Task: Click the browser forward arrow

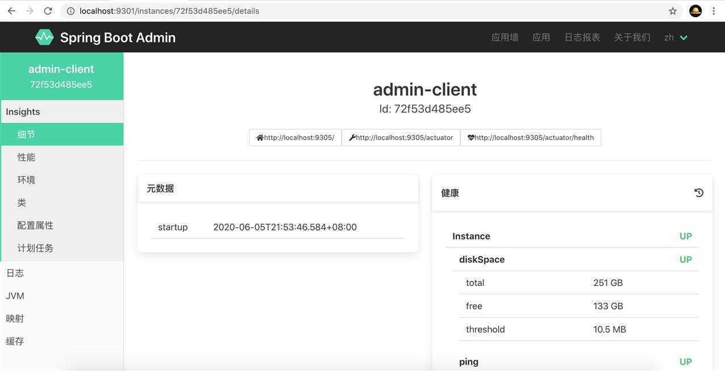Action: 30,11
